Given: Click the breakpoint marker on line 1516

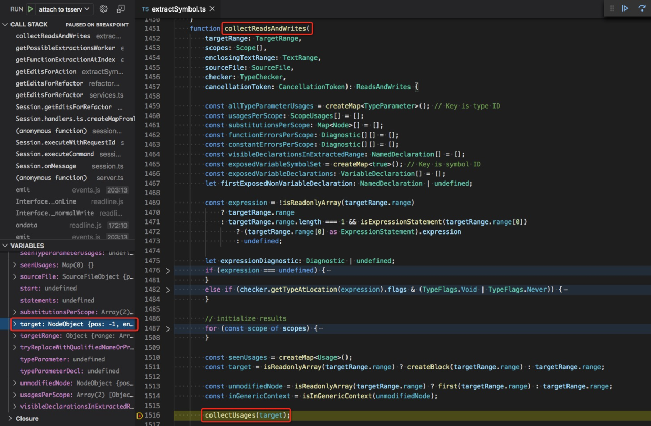Looking at the screenshot, I should [140, 415].
